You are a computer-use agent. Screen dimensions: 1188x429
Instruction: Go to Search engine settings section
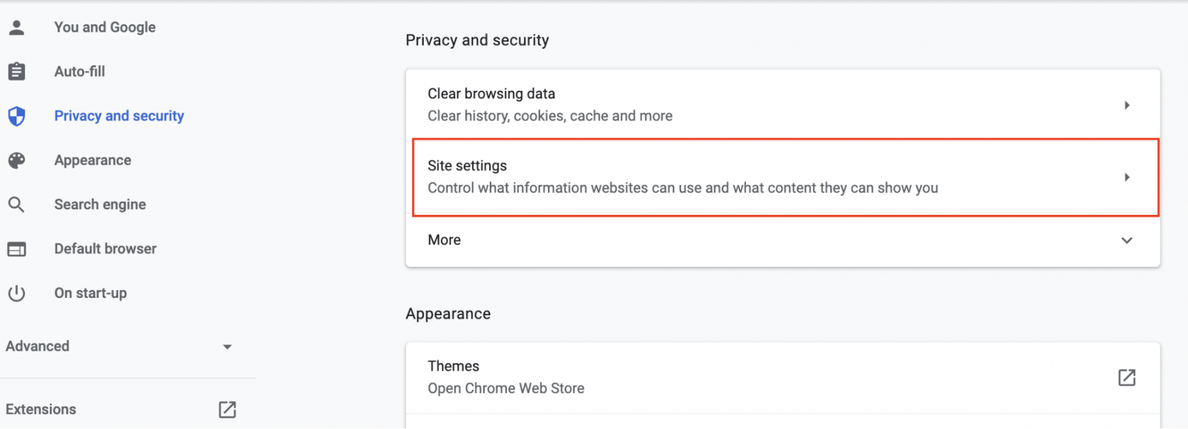tap(100, 204)
